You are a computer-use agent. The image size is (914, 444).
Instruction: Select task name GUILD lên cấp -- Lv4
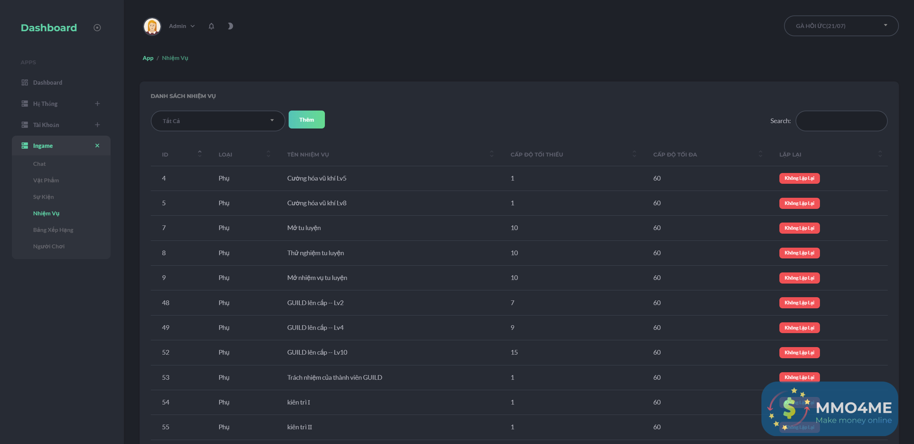click(315, 328)
